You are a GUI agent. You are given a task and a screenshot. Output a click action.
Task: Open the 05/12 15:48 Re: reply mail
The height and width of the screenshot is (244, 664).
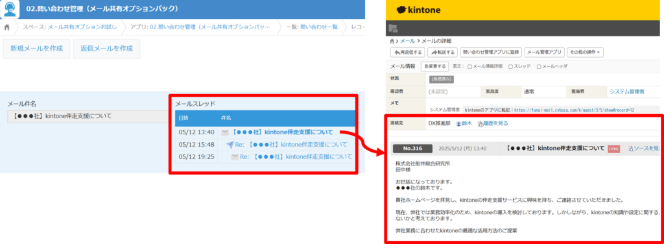click(x=291, y=145)
